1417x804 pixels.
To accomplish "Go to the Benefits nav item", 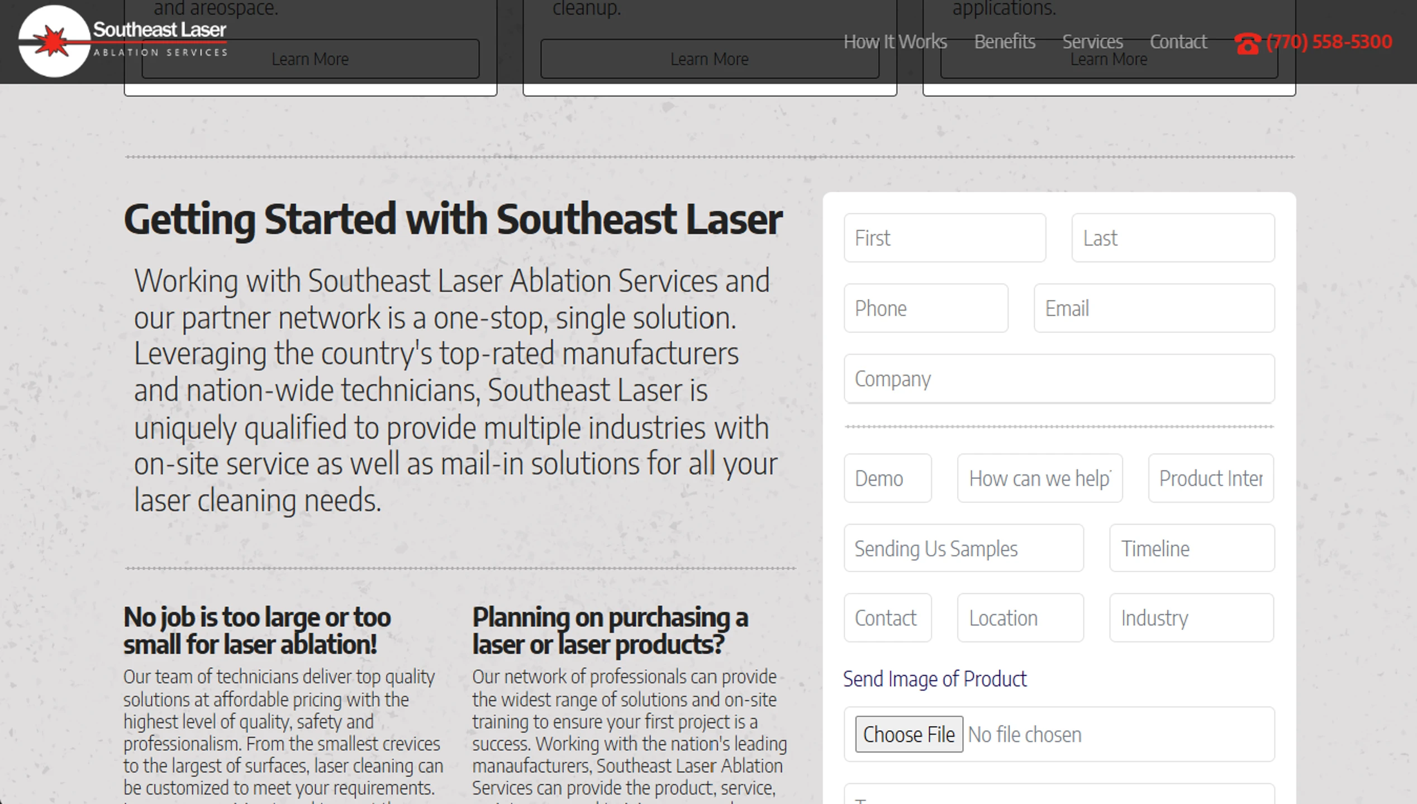I will click(1005, 41).
